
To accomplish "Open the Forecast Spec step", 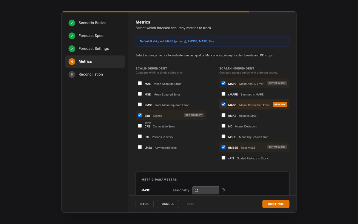I will point(95,36).
